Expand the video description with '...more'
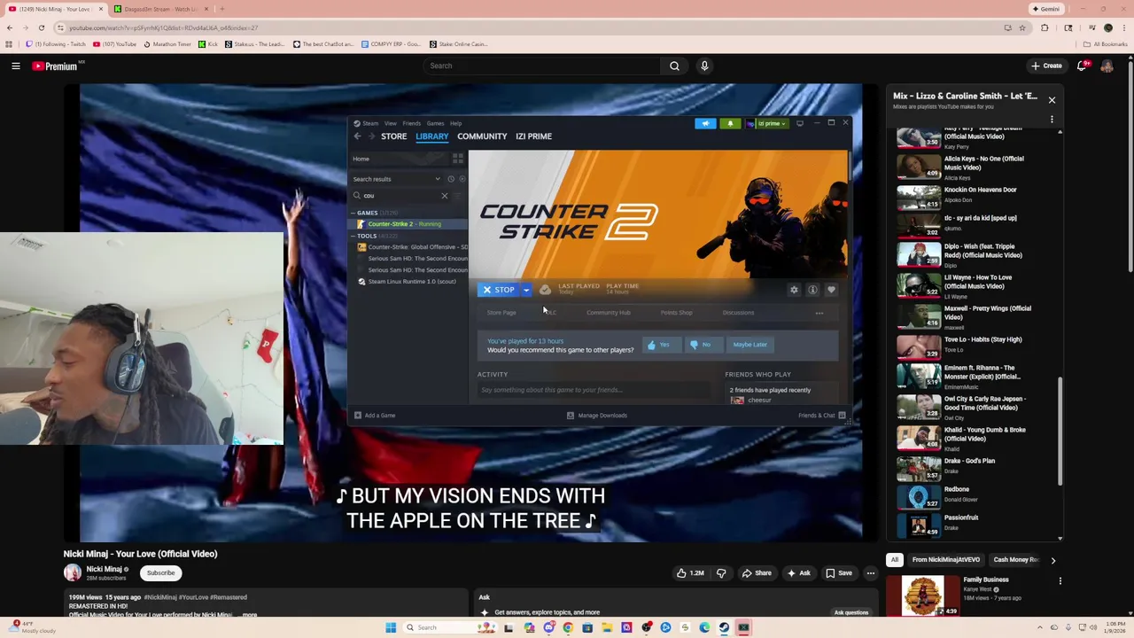1134x638 pixels. (247, 614)
